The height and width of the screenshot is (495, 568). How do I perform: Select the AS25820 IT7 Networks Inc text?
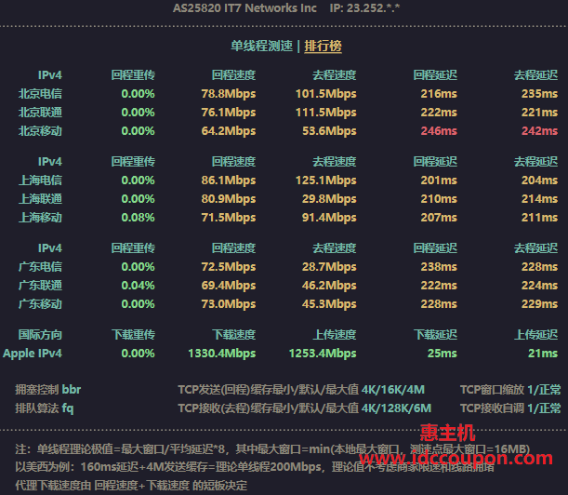coord(244,8)
